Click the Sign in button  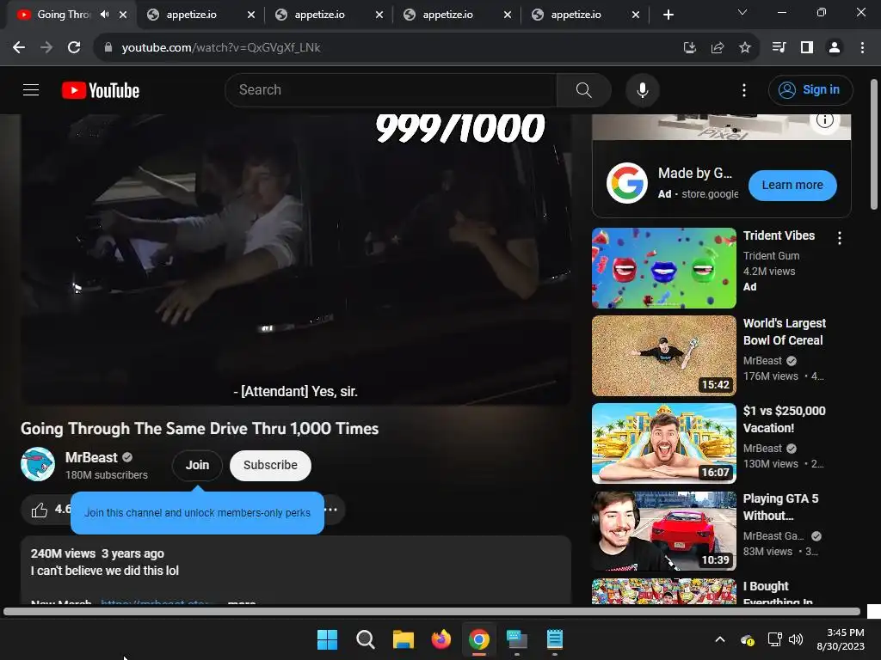click(810, 89)
